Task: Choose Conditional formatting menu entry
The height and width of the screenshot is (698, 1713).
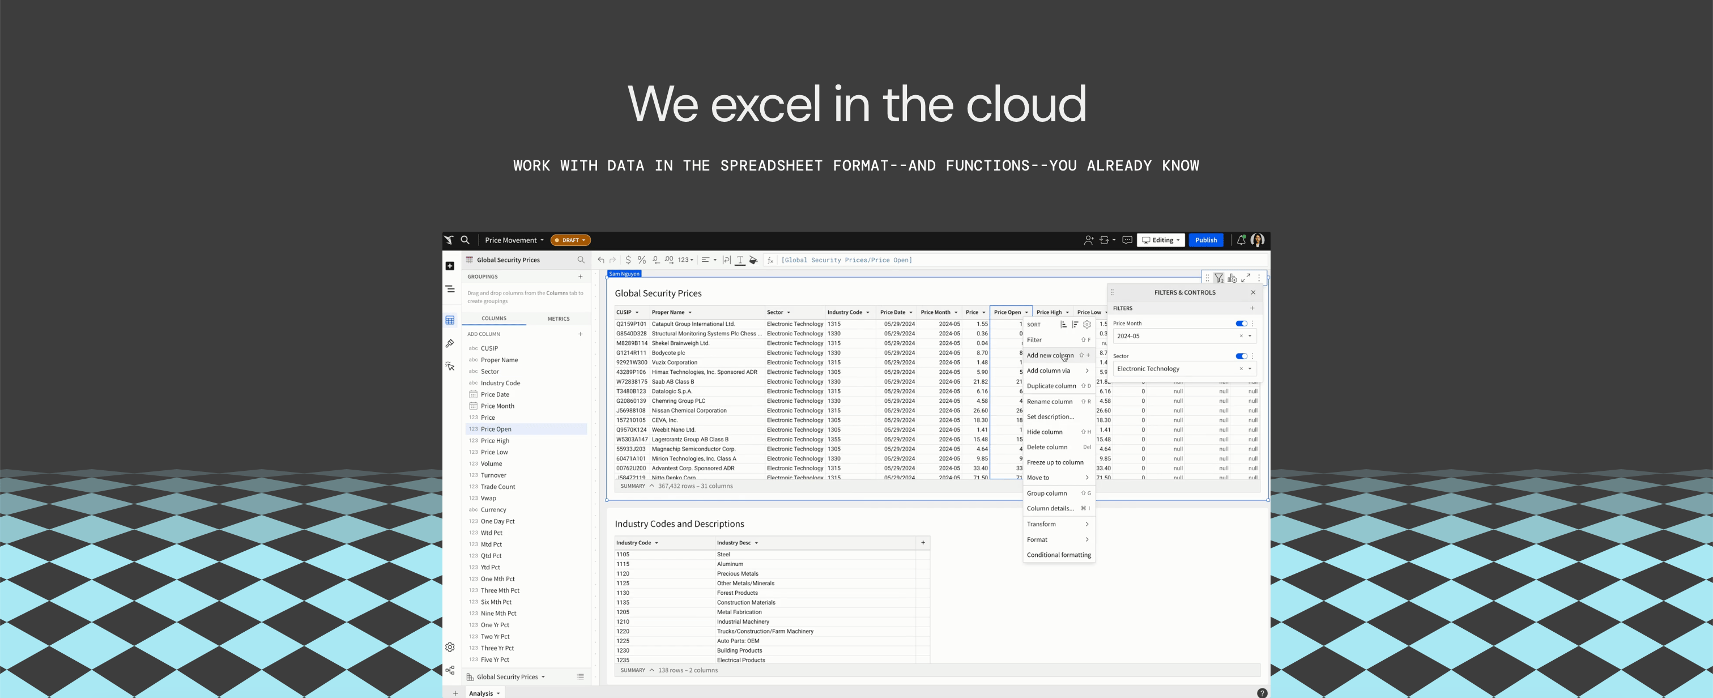Action: tap(1058, 555)
